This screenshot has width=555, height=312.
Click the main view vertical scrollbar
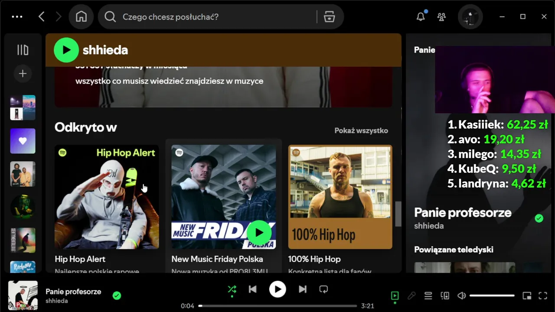[x=398, y=214]
